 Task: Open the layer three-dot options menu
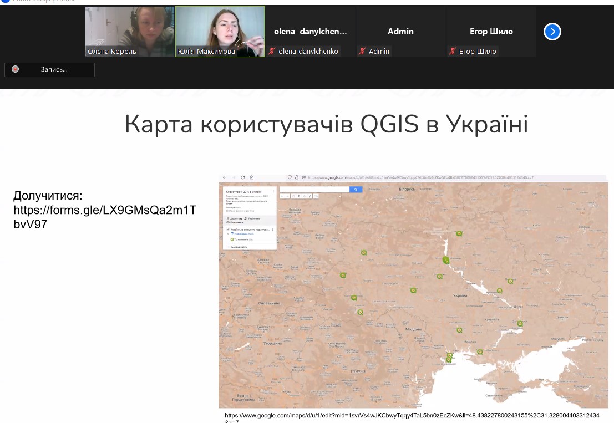click(273, 229)
